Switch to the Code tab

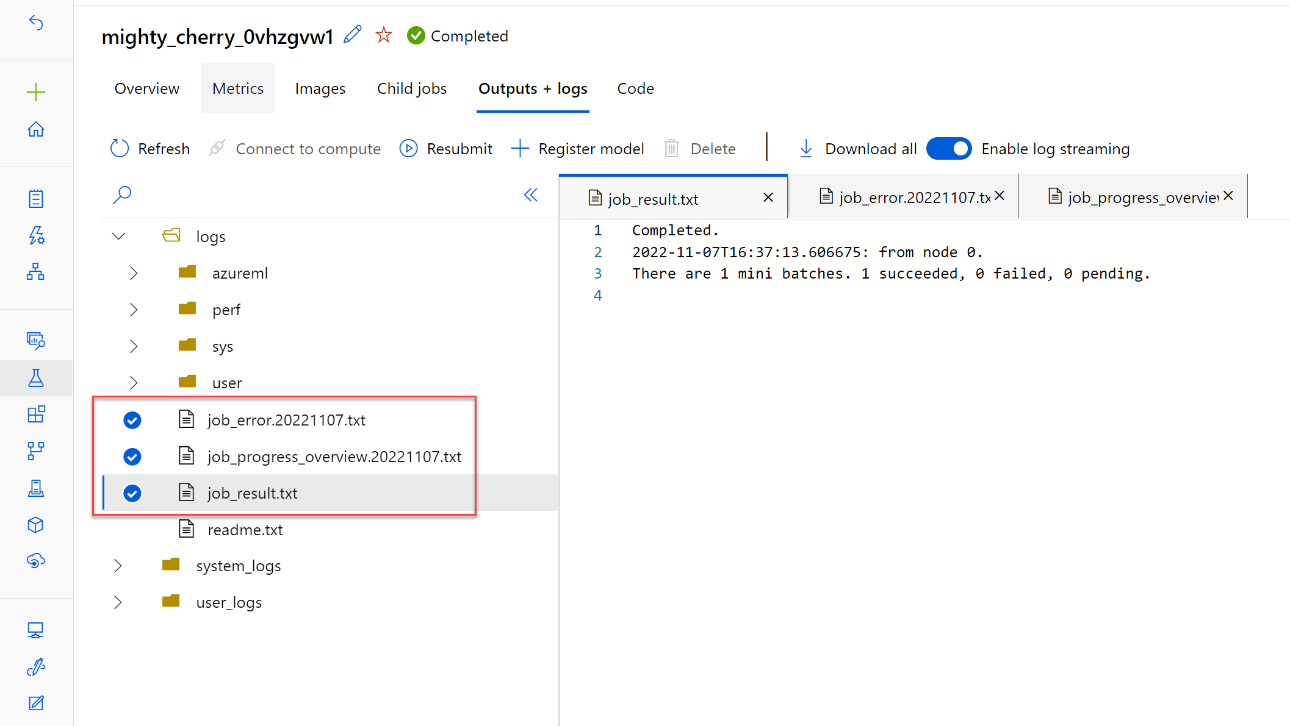636,88
